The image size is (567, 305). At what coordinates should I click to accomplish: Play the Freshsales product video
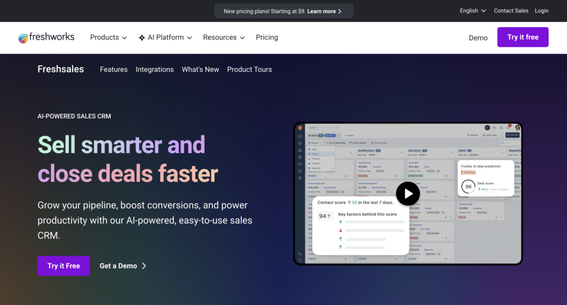pos(408,194)
